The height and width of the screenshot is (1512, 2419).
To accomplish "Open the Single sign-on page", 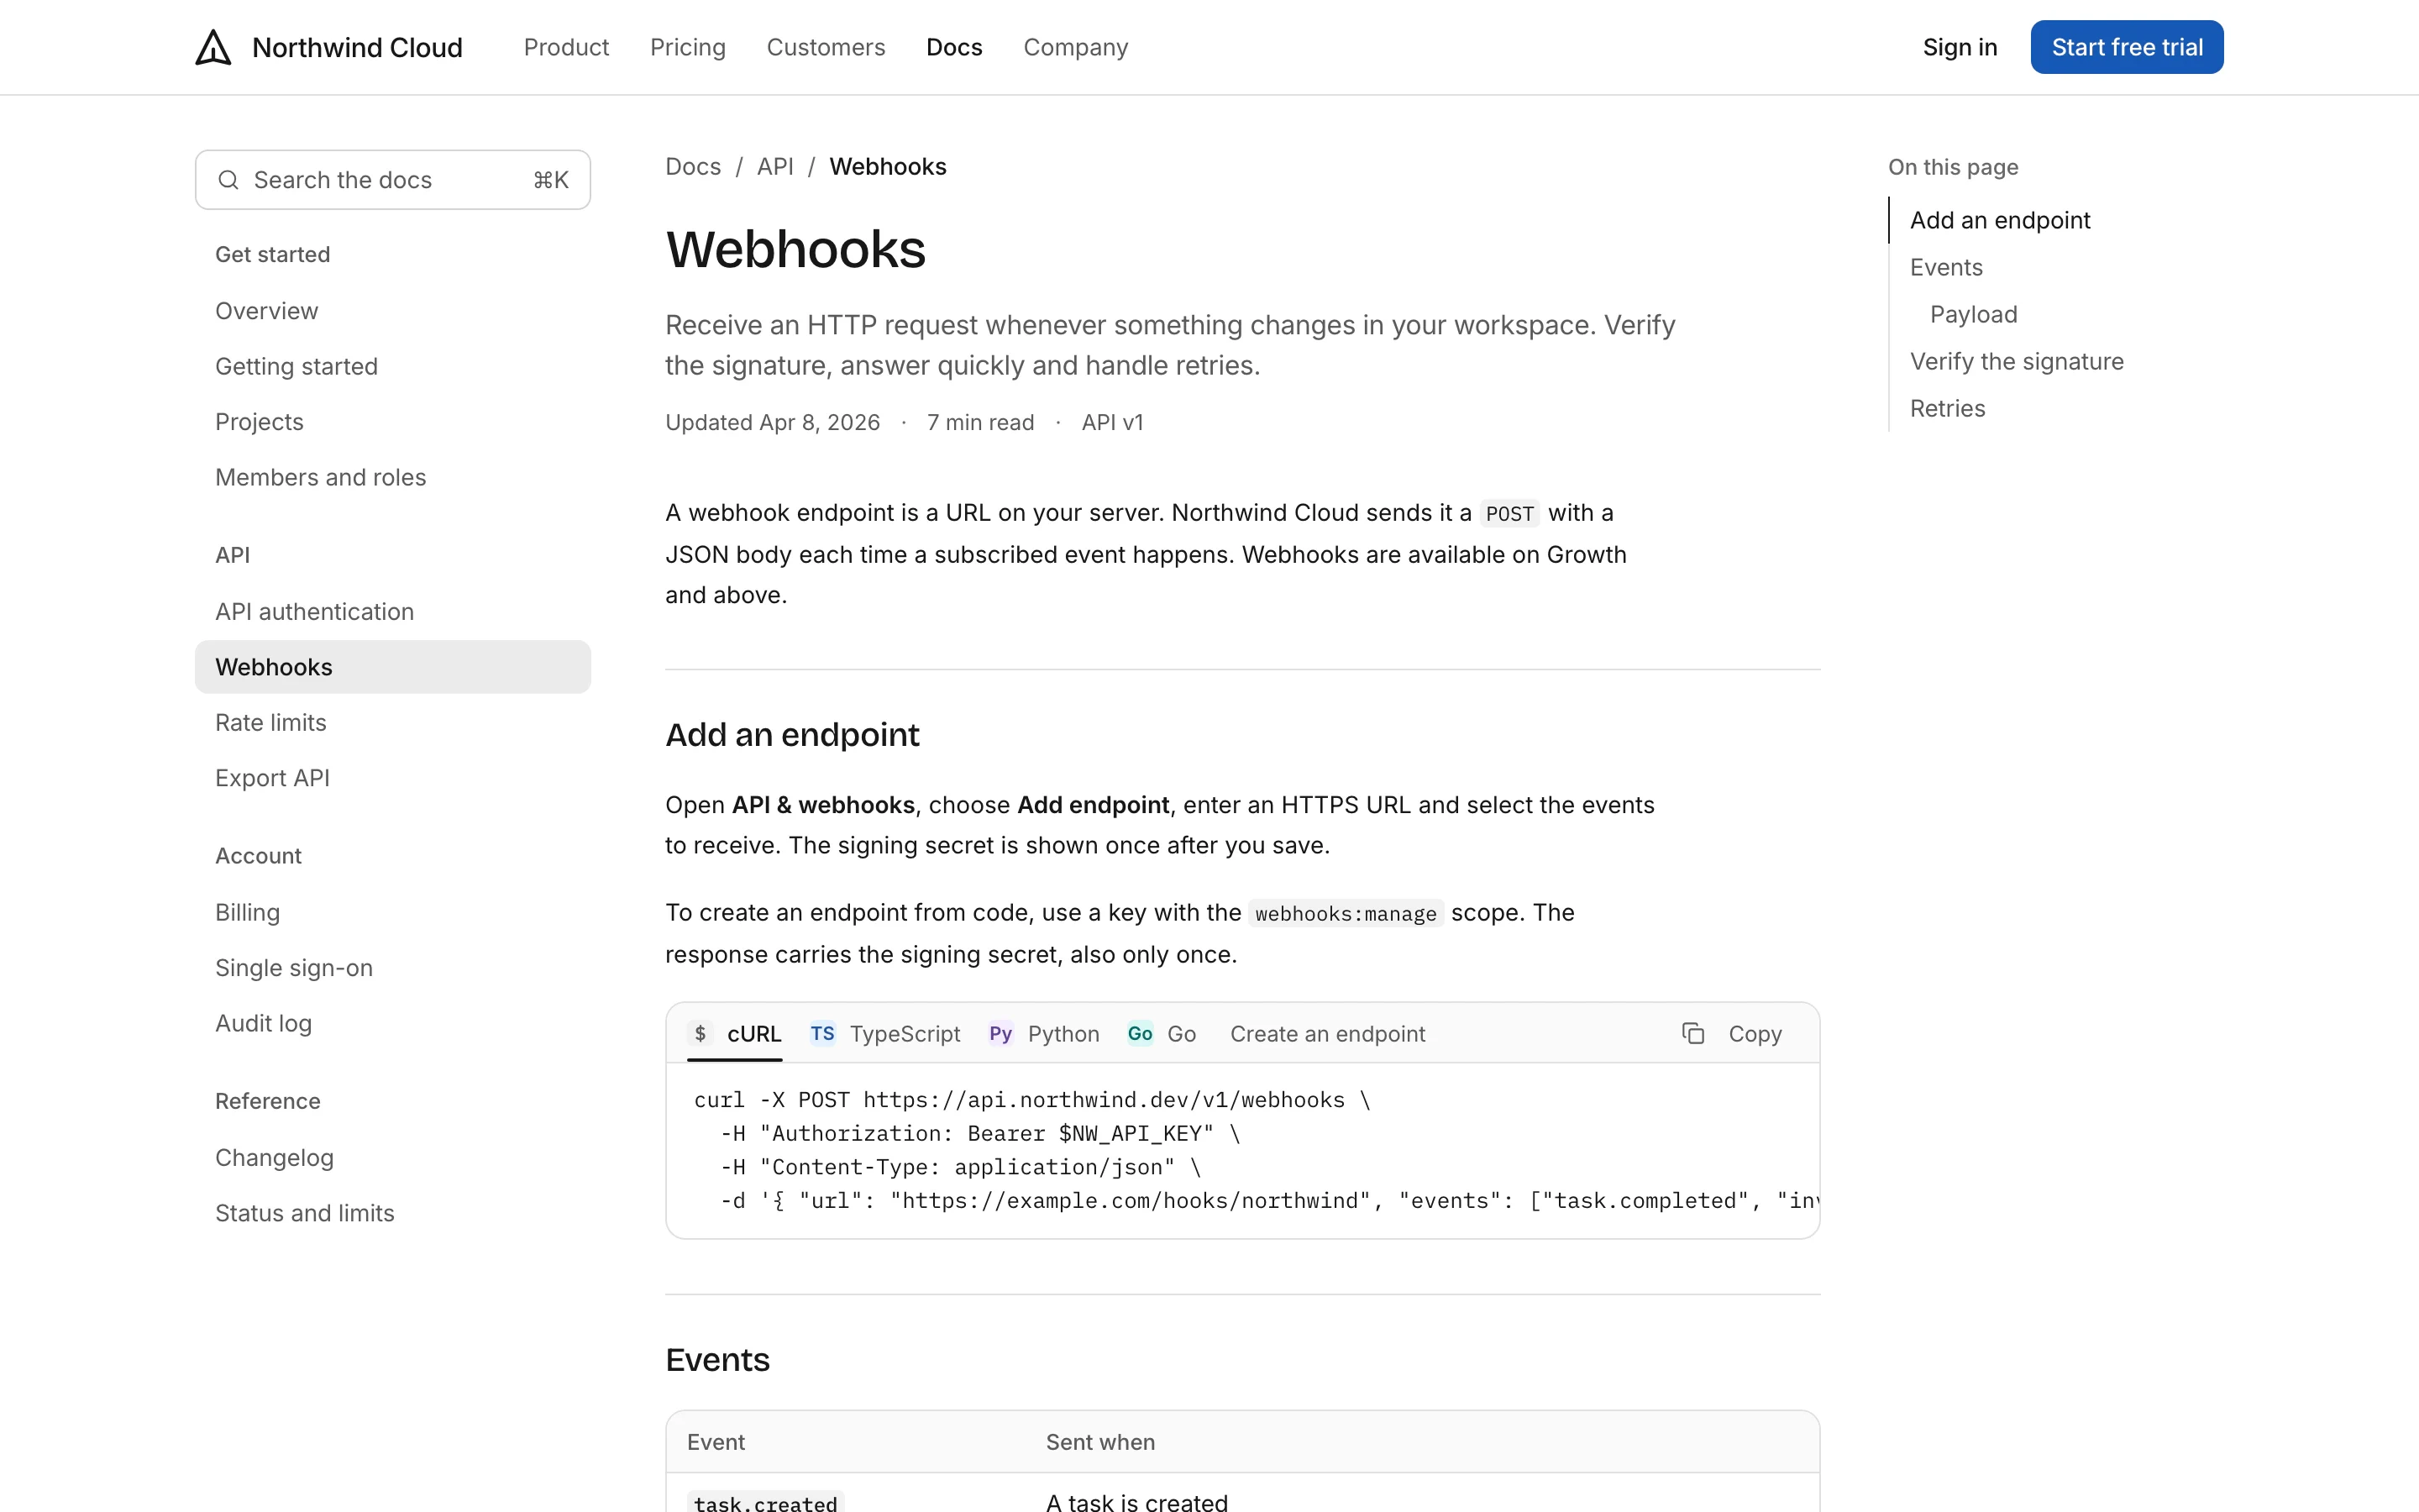I will click(x=393, y=968).
